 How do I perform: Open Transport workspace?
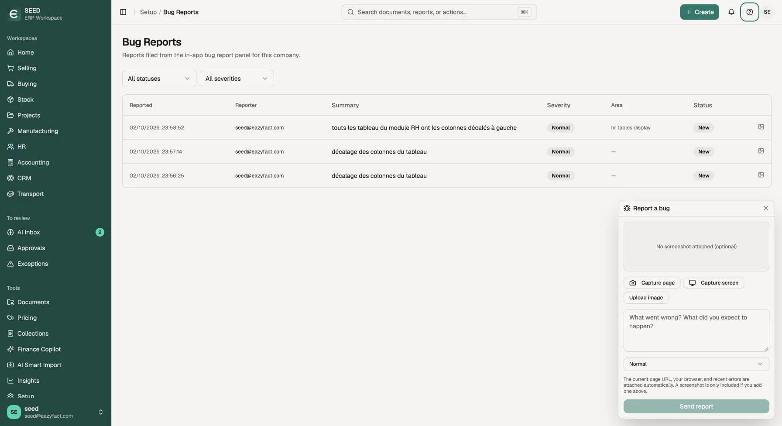[x=55, y=194]
